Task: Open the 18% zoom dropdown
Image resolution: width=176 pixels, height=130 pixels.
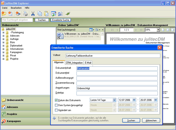Action: pos(158,30)
